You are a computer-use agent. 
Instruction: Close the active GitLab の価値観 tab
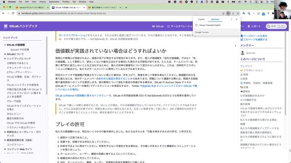pyautogui.click(x=84, y=7)
